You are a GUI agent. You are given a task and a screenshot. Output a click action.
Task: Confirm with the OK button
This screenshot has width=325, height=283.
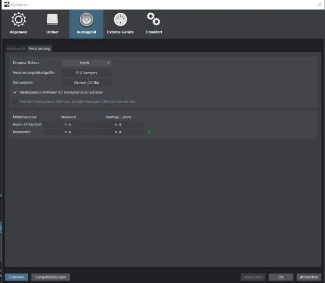point(281,277)
